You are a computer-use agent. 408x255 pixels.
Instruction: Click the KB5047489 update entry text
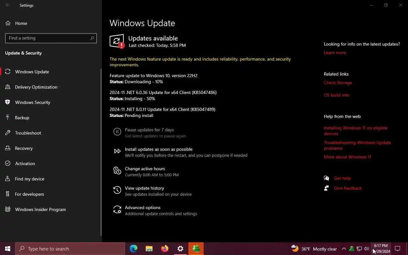163,109
